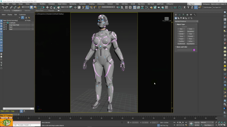Open the magenta object color swatch

(x=194, y=50)
